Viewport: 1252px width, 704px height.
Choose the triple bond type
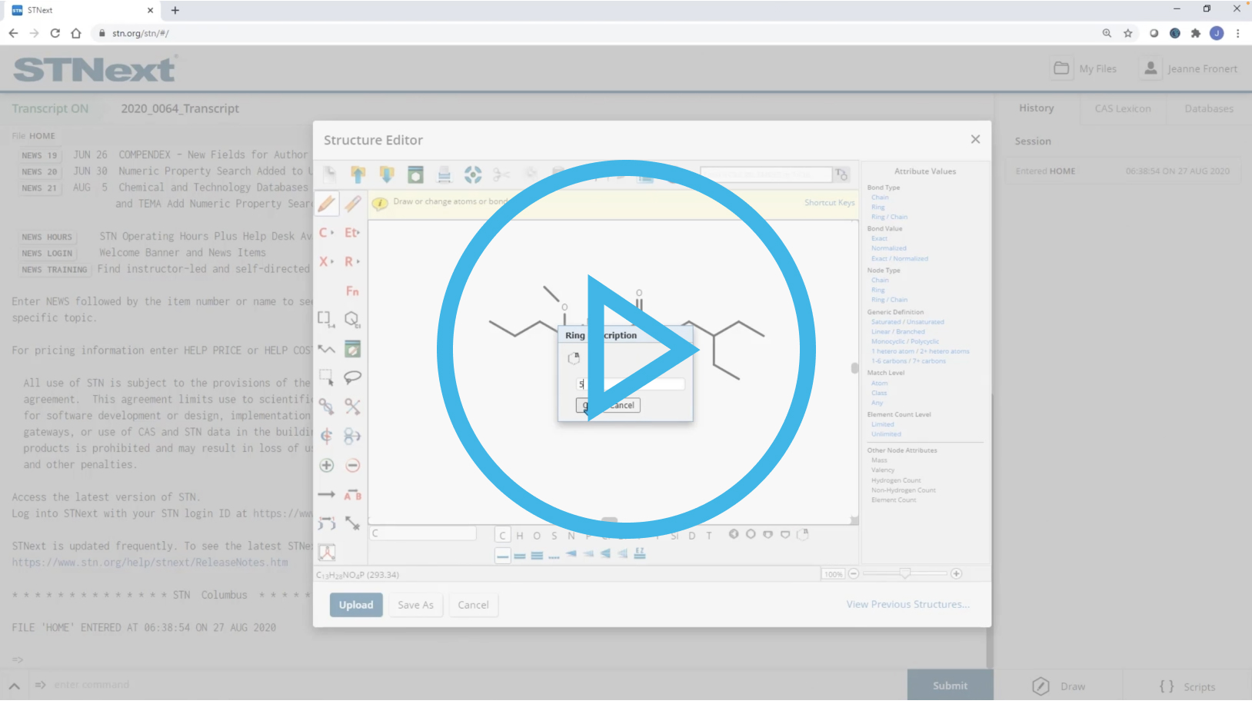point(537,556)
